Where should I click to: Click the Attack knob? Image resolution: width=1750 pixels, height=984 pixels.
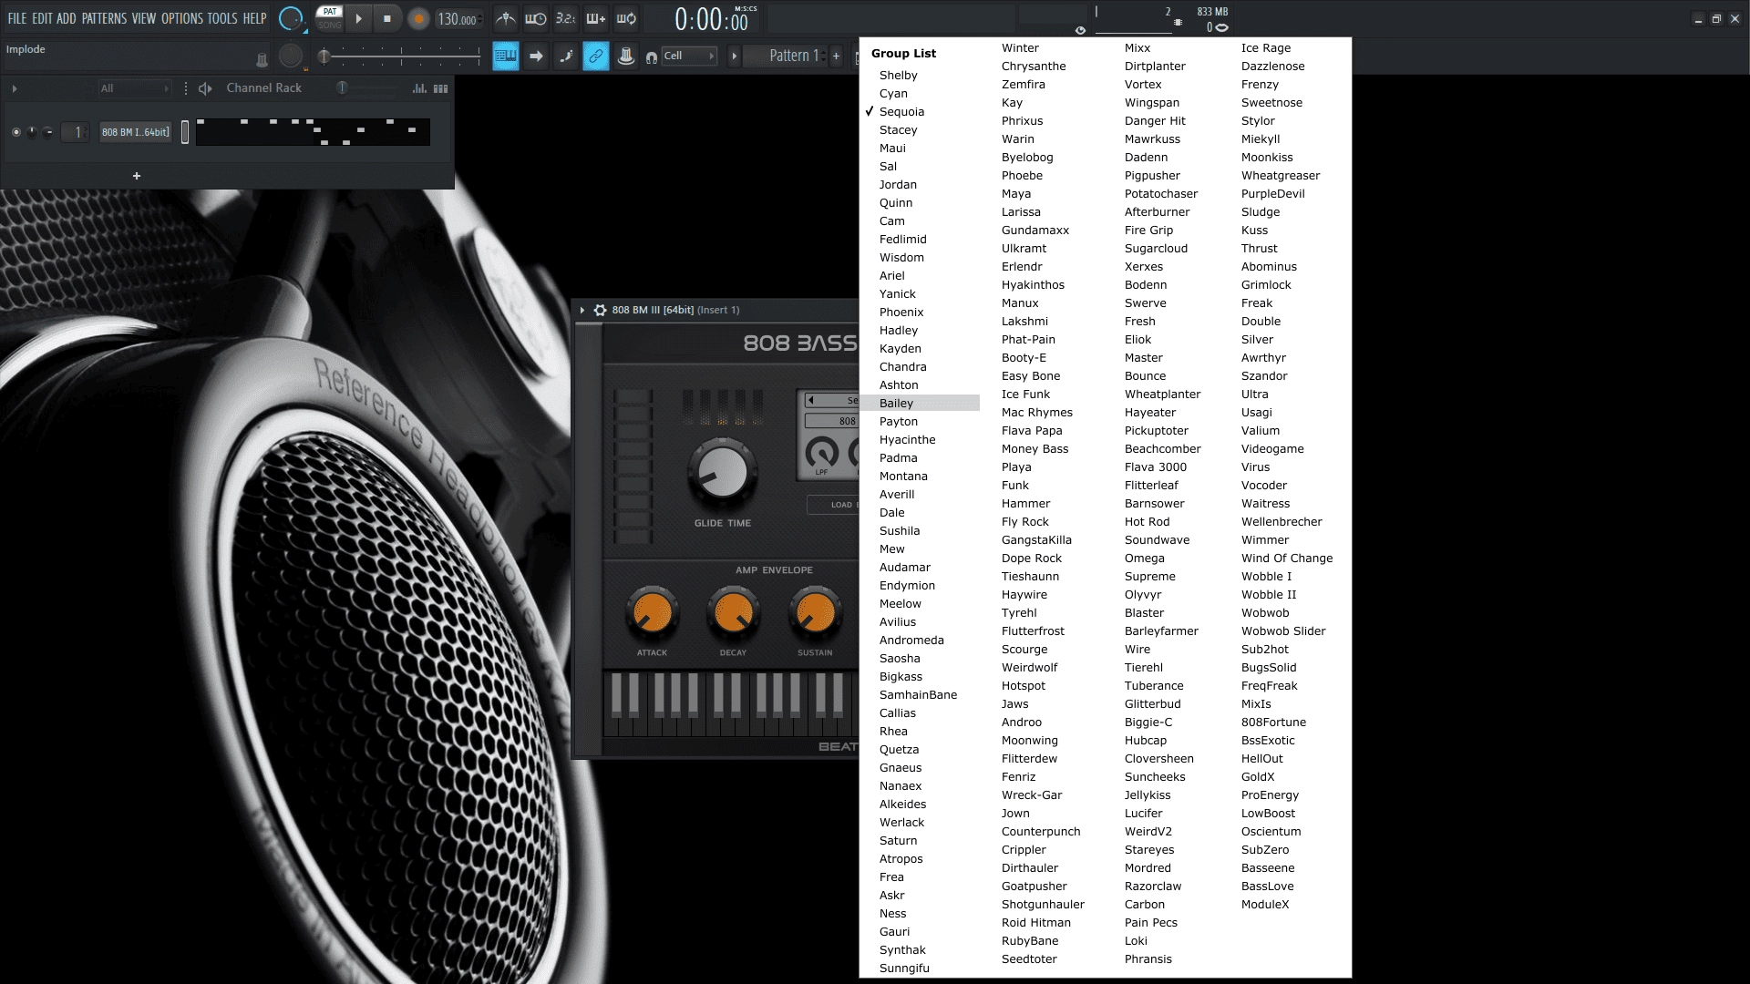[x=652, y=613]
